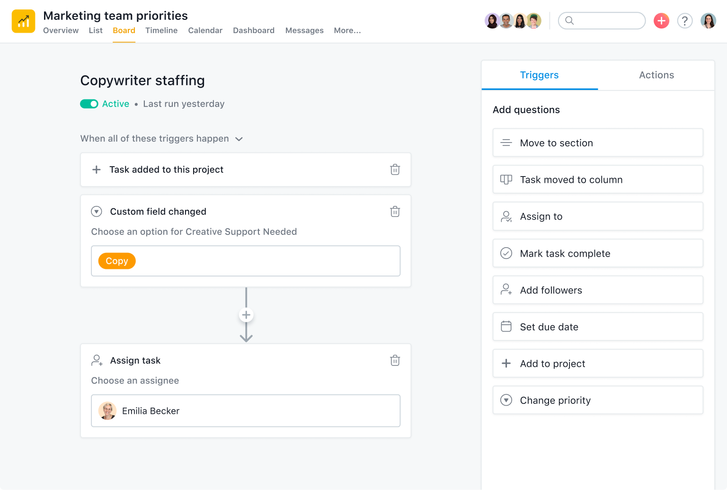727x490 pixels.
Task: Remove the Assign task action via trash icon
Action: [x=395, y=361]
